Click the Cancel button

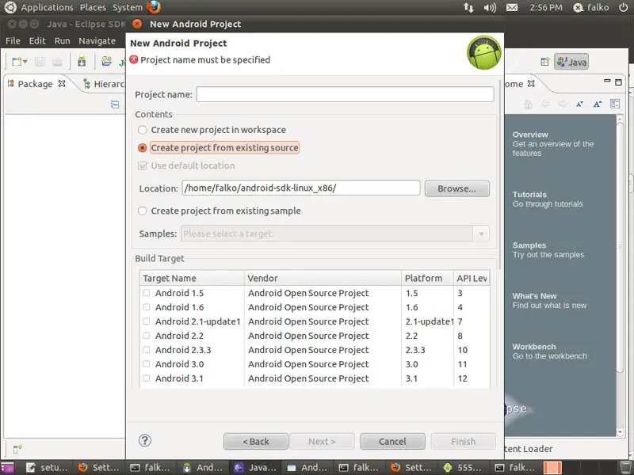392,442
